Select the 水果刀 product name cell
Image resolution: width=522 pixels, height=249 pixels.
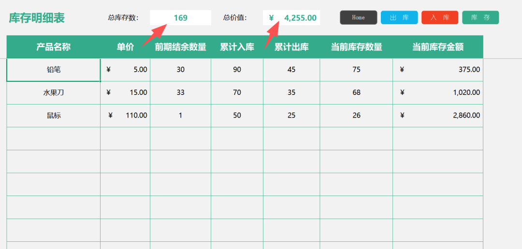[54, 92]
